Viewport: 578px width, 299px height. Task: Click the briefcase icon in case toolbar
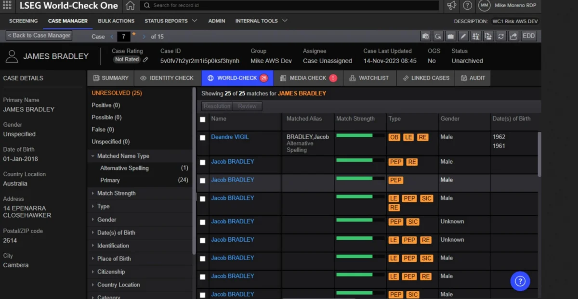point(450,36)
